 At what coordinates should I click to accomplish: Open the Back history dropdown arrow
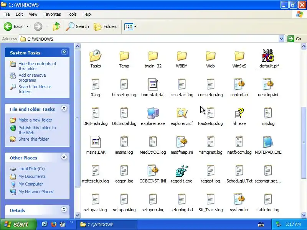27,26
